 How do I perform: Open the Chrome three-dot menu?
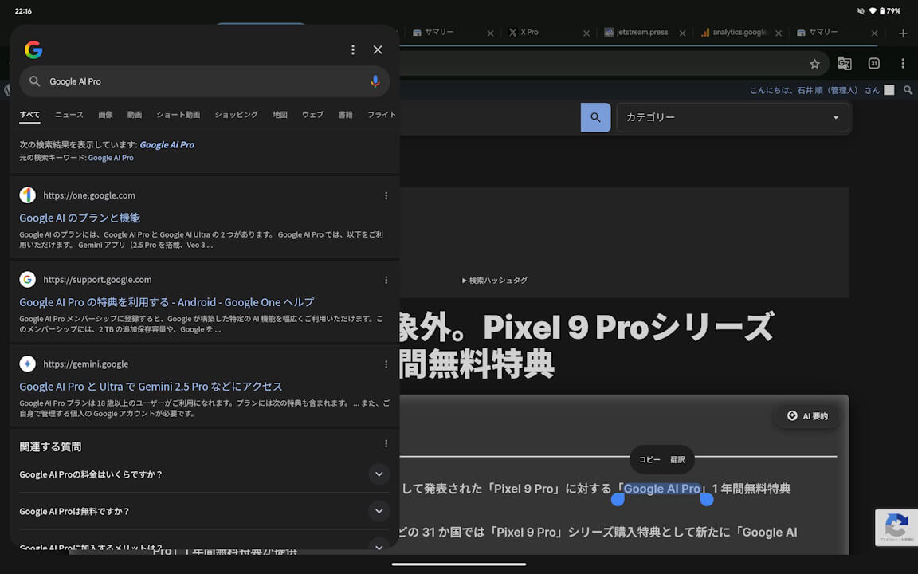pyautogui.click(x=903, y=63)
